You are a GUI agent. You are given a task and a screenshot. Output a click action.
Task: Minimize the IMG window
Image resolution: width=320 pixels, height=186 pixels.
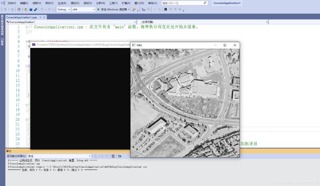coord(215,45)
